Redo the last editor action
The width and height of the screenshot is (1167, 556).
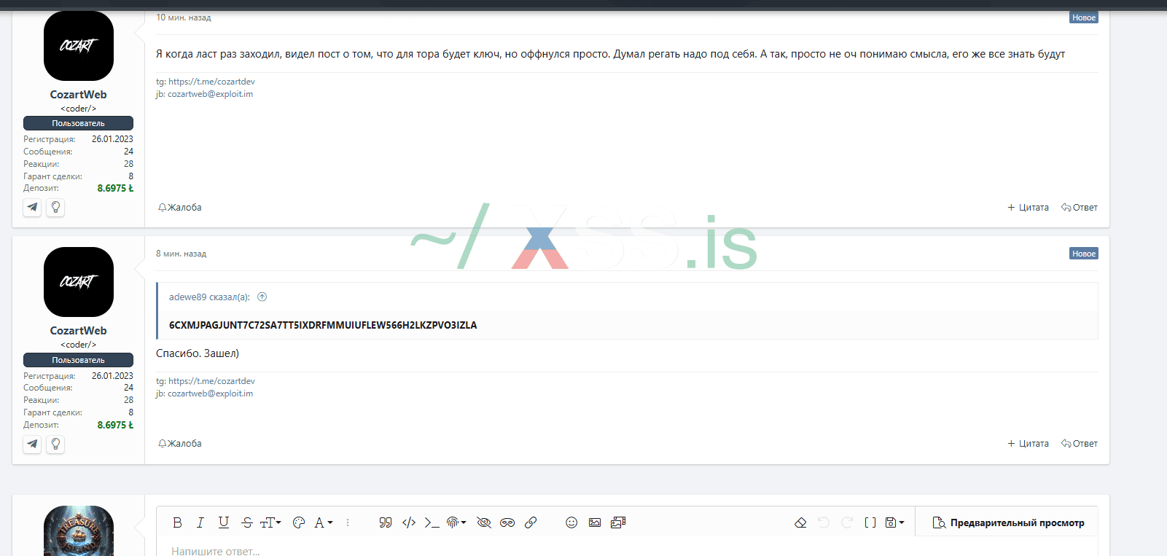[x=847, y=522]
